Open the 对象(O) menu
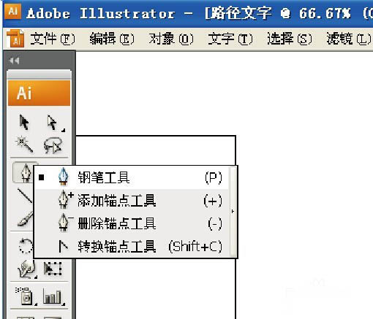 pos(171,39)
